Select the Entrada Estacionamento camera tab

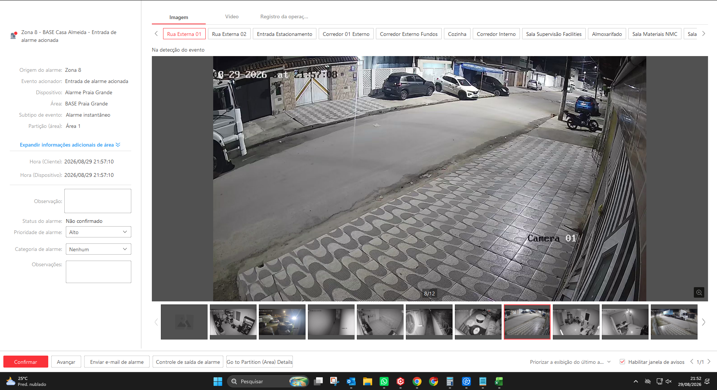pyautogui.click(x=285, y=34)
